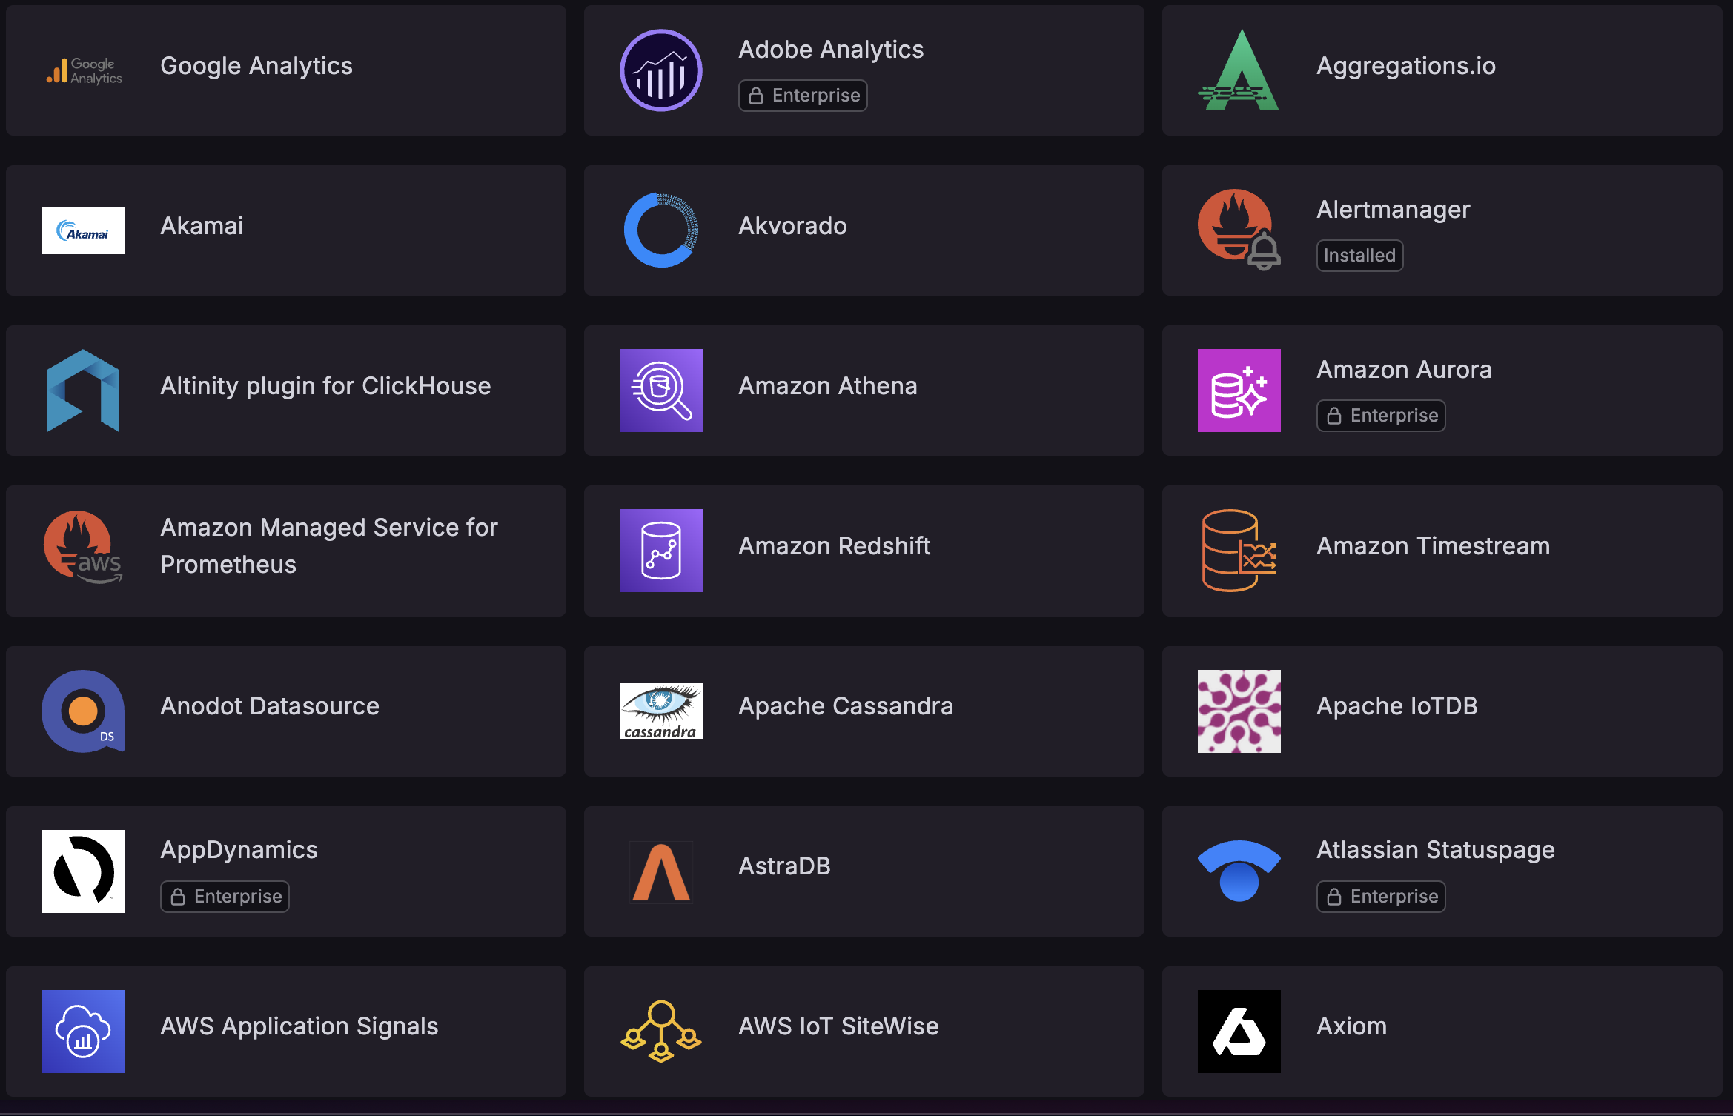
Task: Click the Enterprise badge under AppDynamics
Action: coord(225,897)
